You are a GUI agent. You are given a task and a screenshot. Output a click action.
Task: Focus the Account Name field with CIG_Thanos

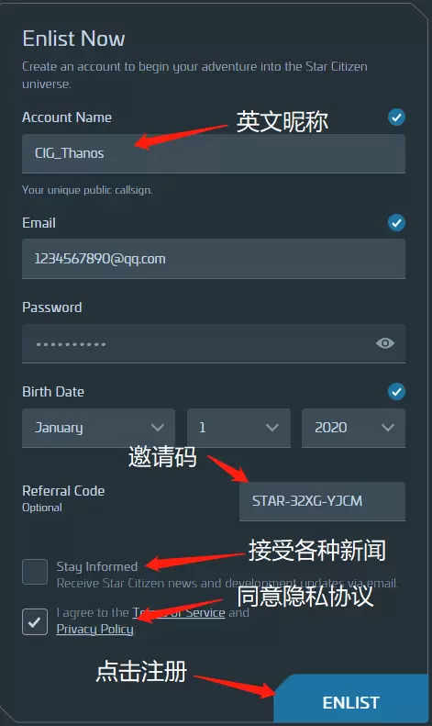coord(214,153)
